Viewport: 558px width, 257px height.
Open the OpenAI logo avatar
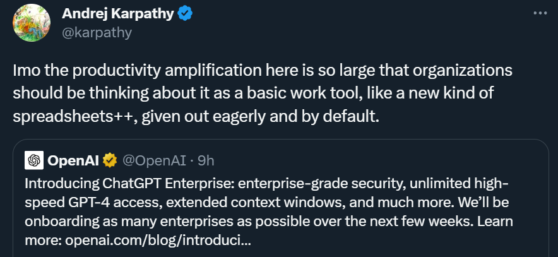[x=34, y=160]
